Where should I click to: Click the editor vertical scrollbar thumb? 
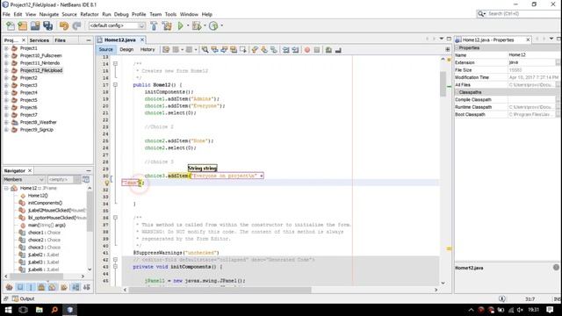(443, 84)
